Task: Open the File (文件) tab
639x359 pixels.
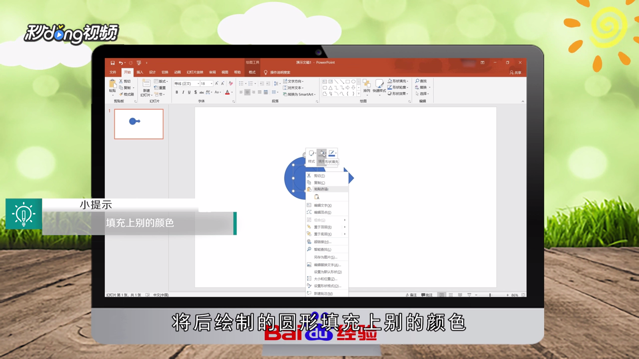Action: point(113,72)
